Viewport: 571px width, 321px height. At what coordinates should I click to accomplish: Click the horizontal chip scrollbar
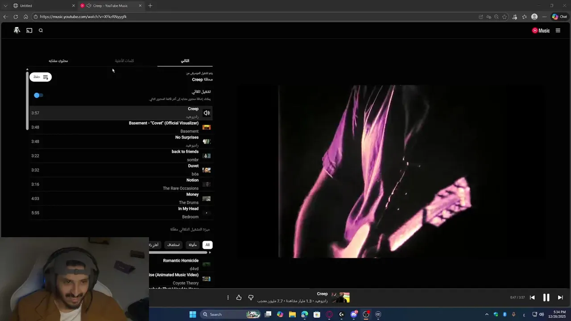pyautogui.click(x=178, y=253)
